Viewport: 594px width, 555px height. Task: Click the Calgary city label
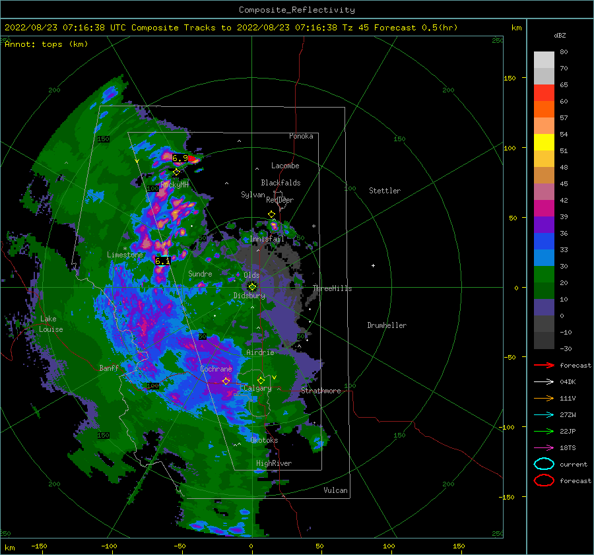tap(257, 388)
